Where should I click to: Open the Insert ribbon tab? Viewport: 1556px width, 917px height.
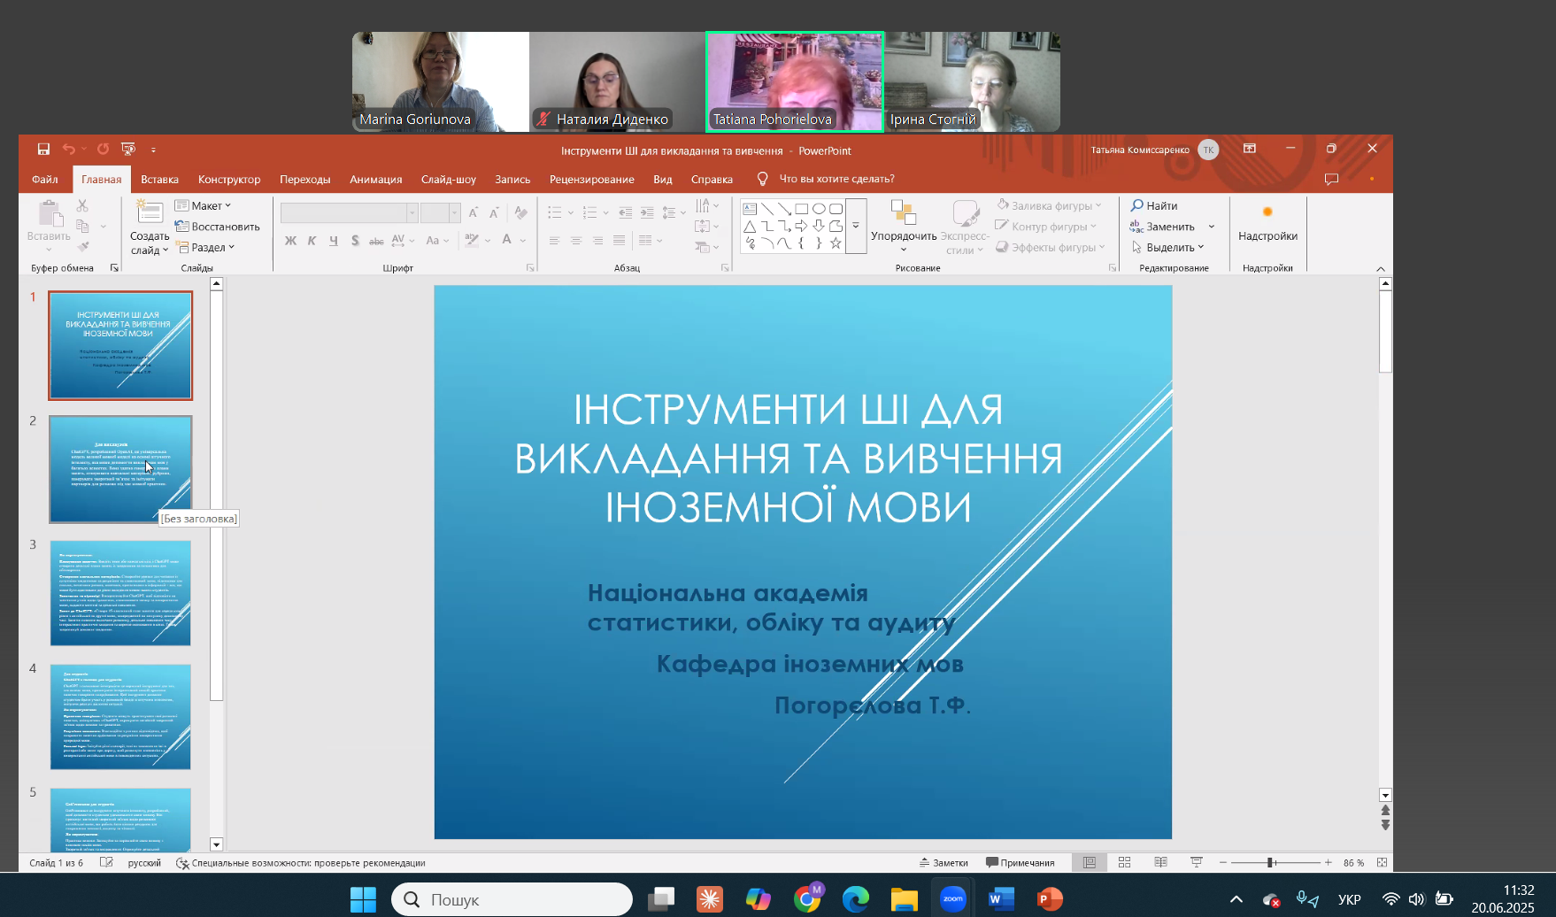[x=159, y=179]
